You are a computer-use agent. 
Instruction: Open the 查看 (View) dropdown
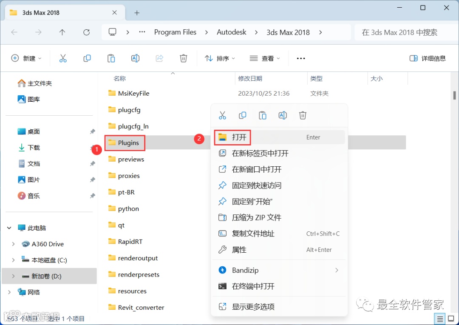pyautogui.click(x=265, y=58)
